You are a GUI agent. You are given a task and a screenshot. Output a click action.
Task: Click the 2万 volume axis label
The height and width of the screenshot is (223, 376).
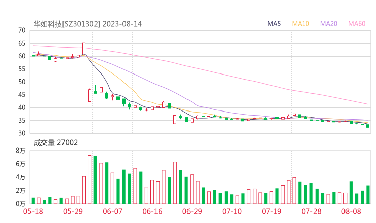[21, 191]
